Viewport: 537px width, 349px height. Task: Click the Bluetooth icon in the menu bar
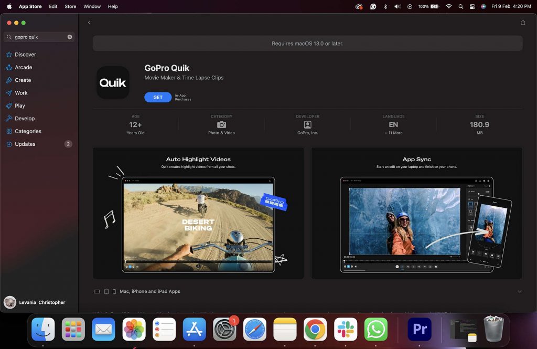click(x=385, y=6)
